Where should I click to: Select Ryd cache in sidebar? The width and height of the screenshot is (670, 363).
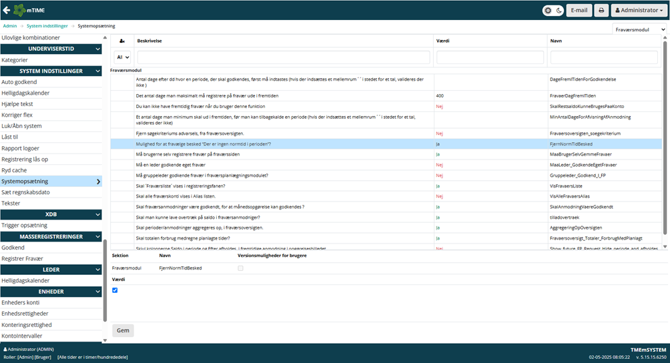tap(16, 170)
